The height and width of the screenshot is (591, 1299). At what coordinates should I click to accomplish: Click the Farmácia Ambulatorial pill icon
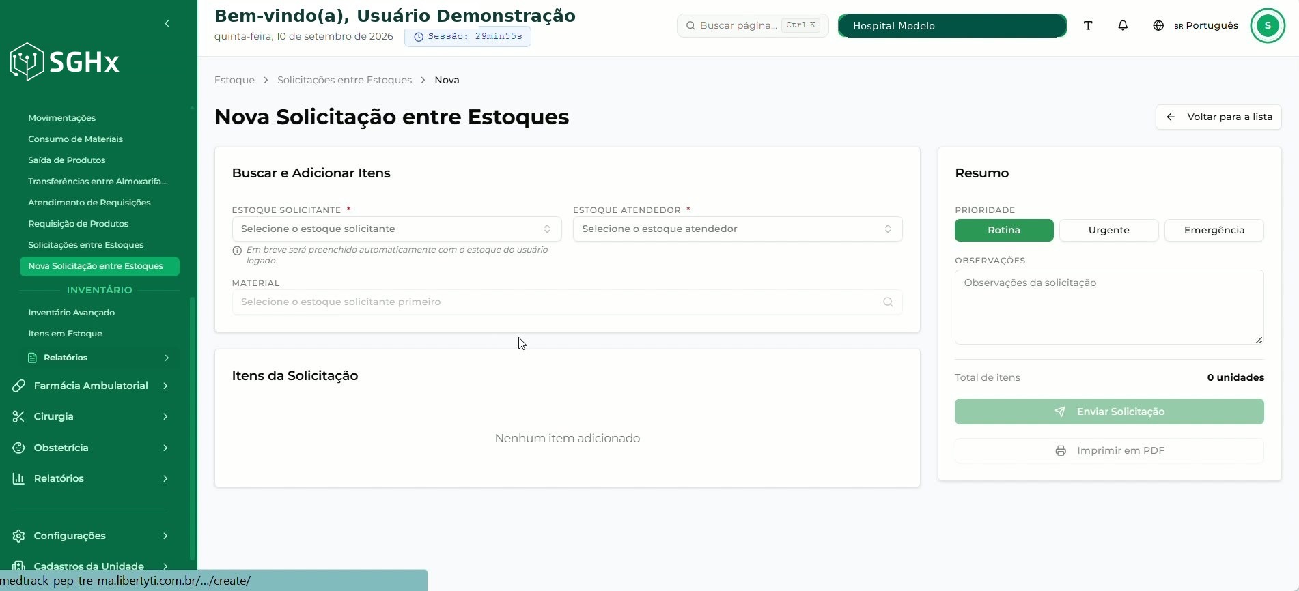pyautogui.click(x=18, y=386)
